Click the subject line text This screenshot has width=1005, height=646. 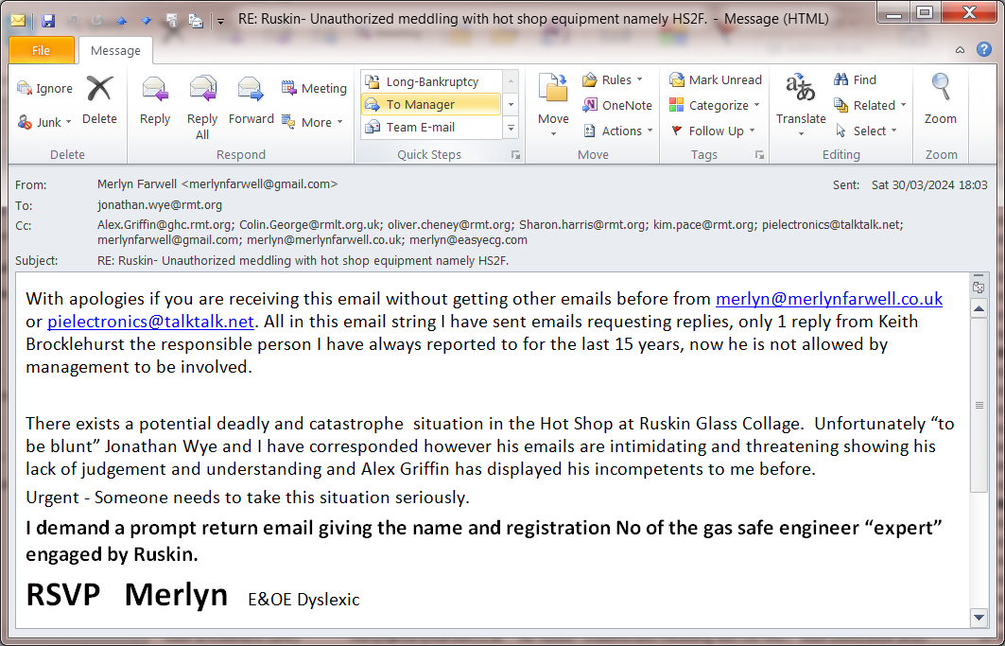pos(303,260)
